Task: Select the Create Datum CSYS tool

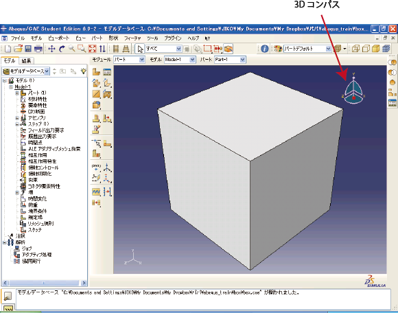Action: coord(107,178)
